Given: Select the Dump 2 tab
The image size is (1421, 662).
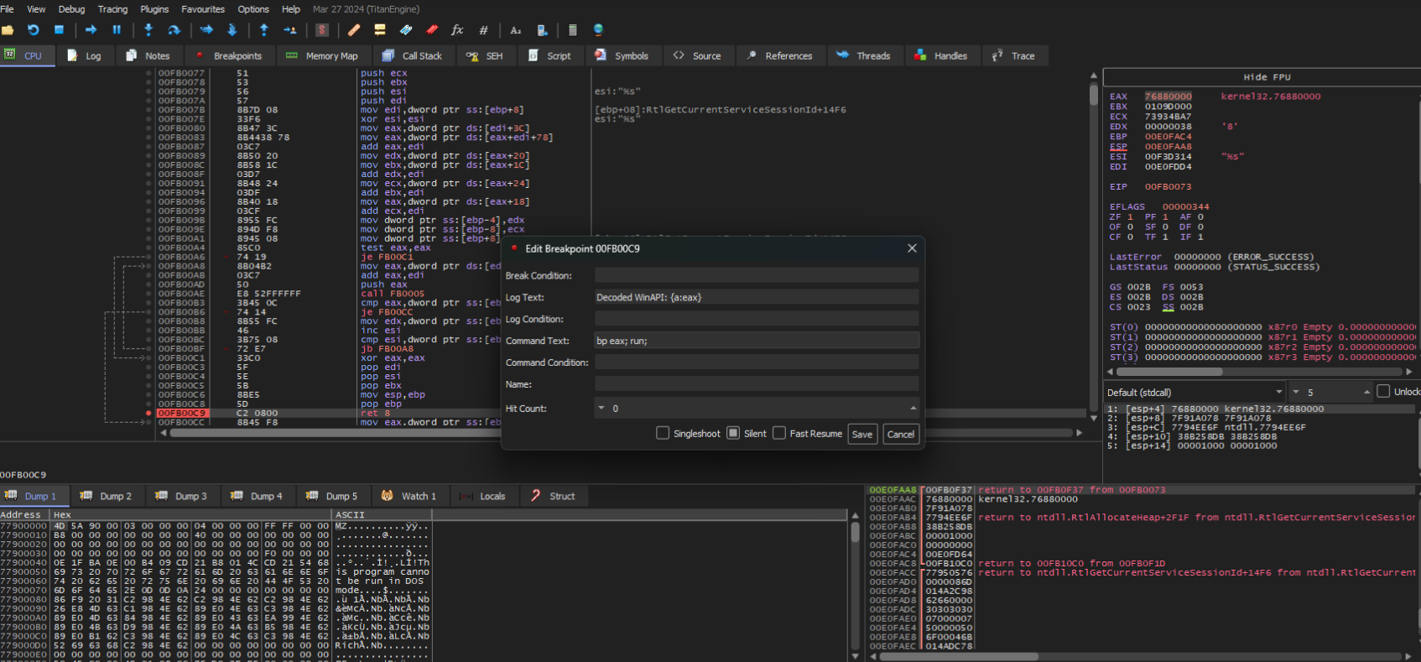Looking at the screenshot, I should [x=106, y=496].
